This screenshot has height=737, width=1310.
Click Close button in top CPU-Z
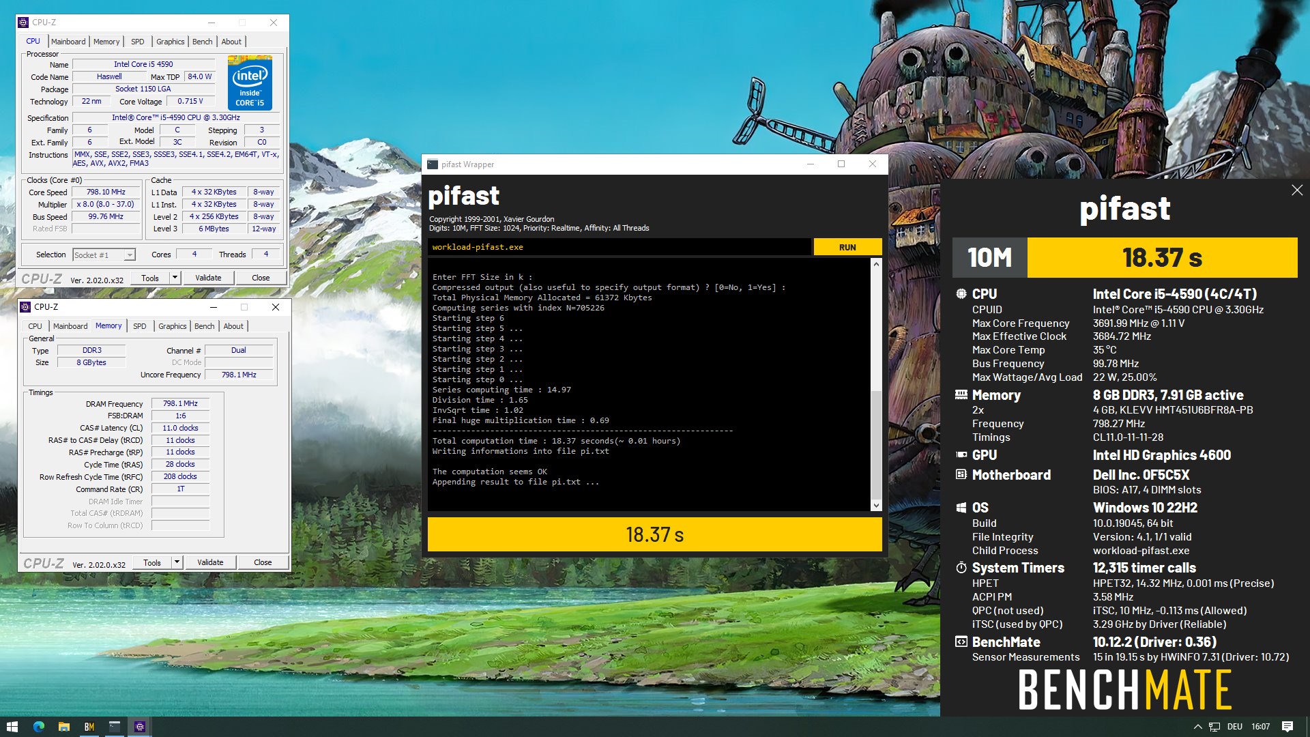(261, 278)
